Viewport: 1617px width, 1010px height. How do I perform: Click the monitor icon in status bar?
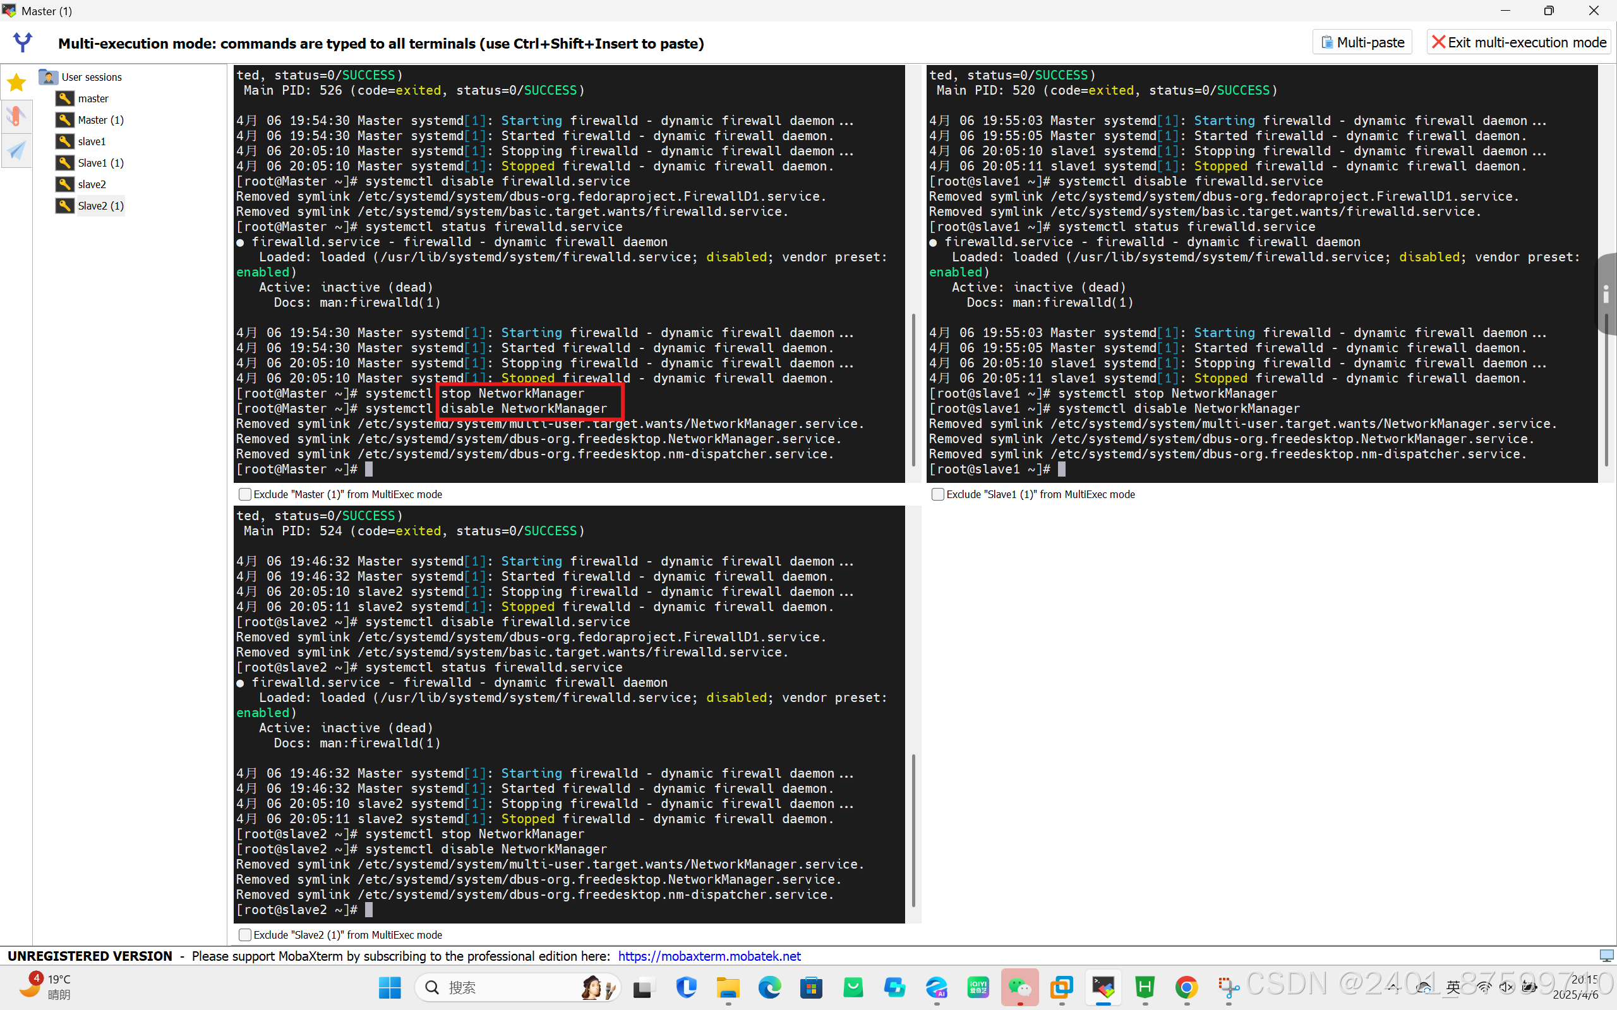pyautogui.click(x=1606, y=956)
